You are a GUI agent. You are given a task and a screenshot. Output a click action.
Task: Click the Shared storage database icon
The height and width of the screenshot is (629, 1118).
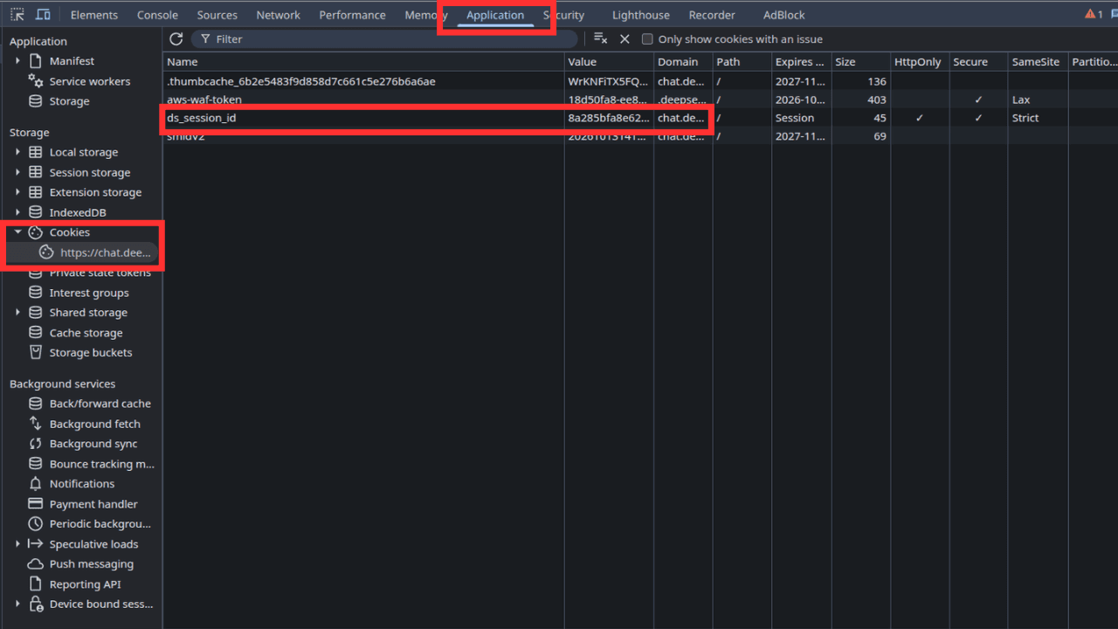click(36, 313)
